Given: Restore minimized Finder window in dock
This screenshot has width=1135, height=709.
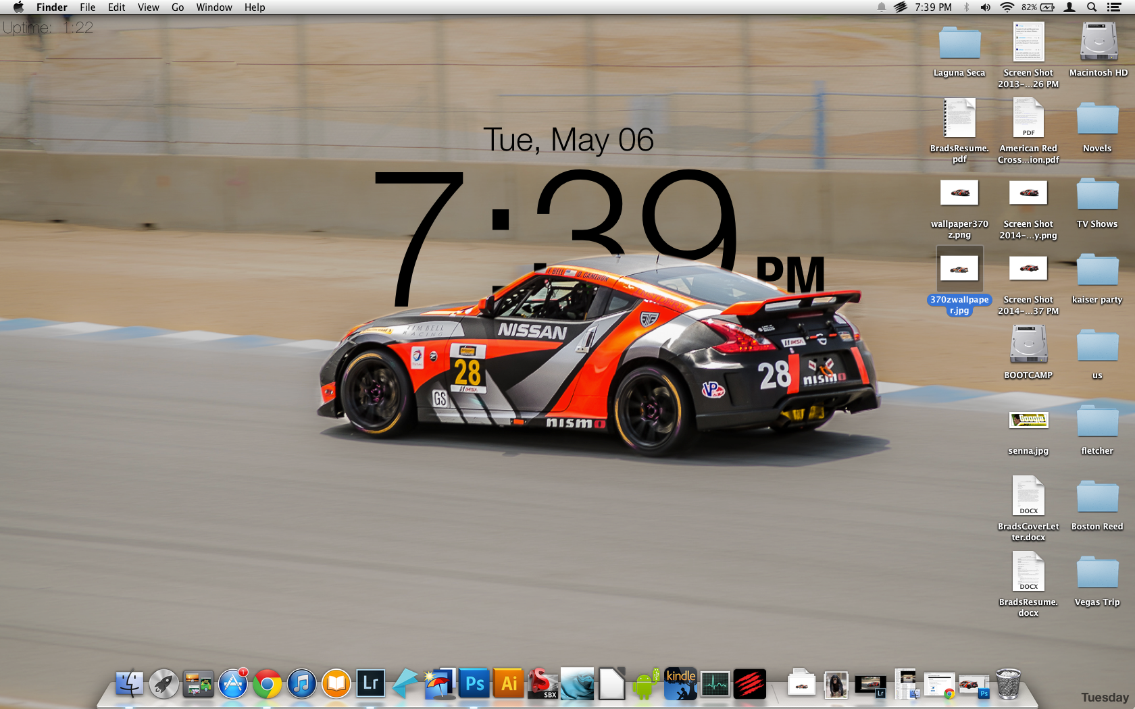Looking at the screenshot, I should 905,684.
